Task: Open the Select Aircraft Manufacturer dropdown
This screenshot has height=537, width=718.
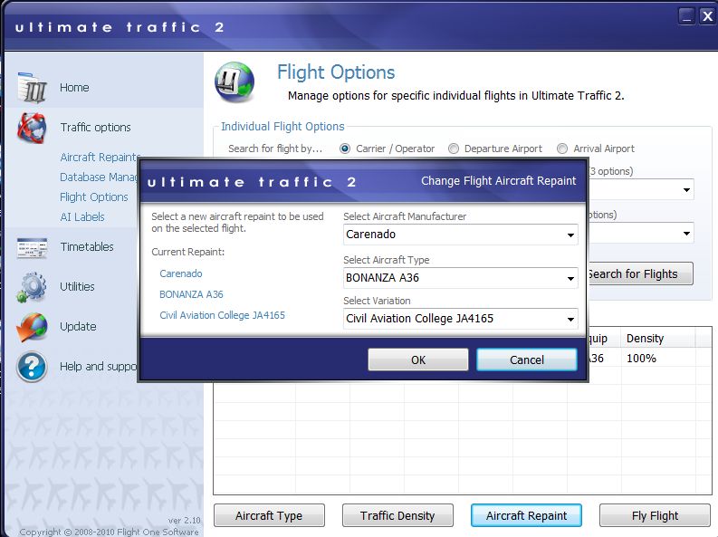Action: point(461,235)
